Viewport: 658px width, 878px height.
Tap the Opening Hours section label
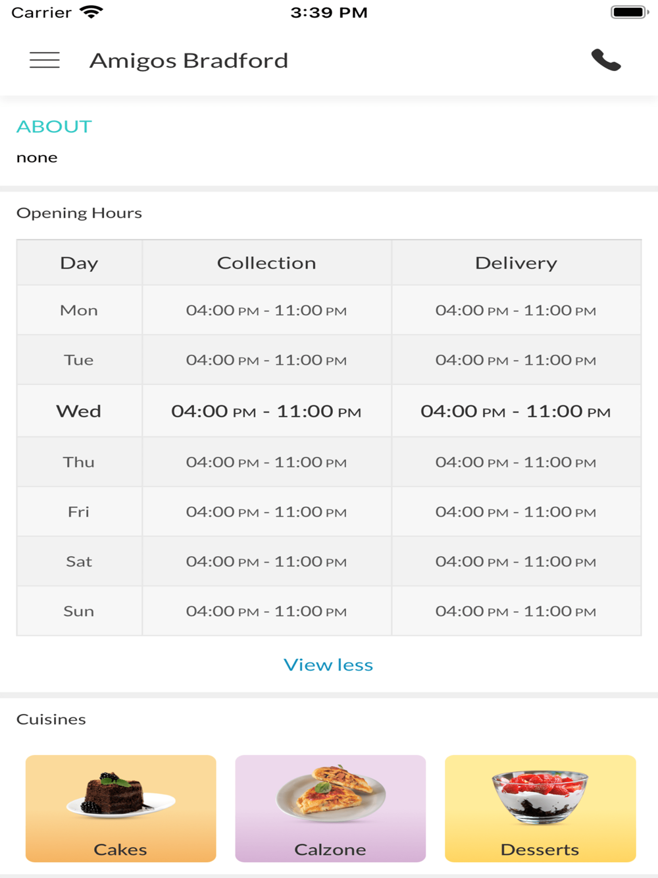click(x=79, y=213)
